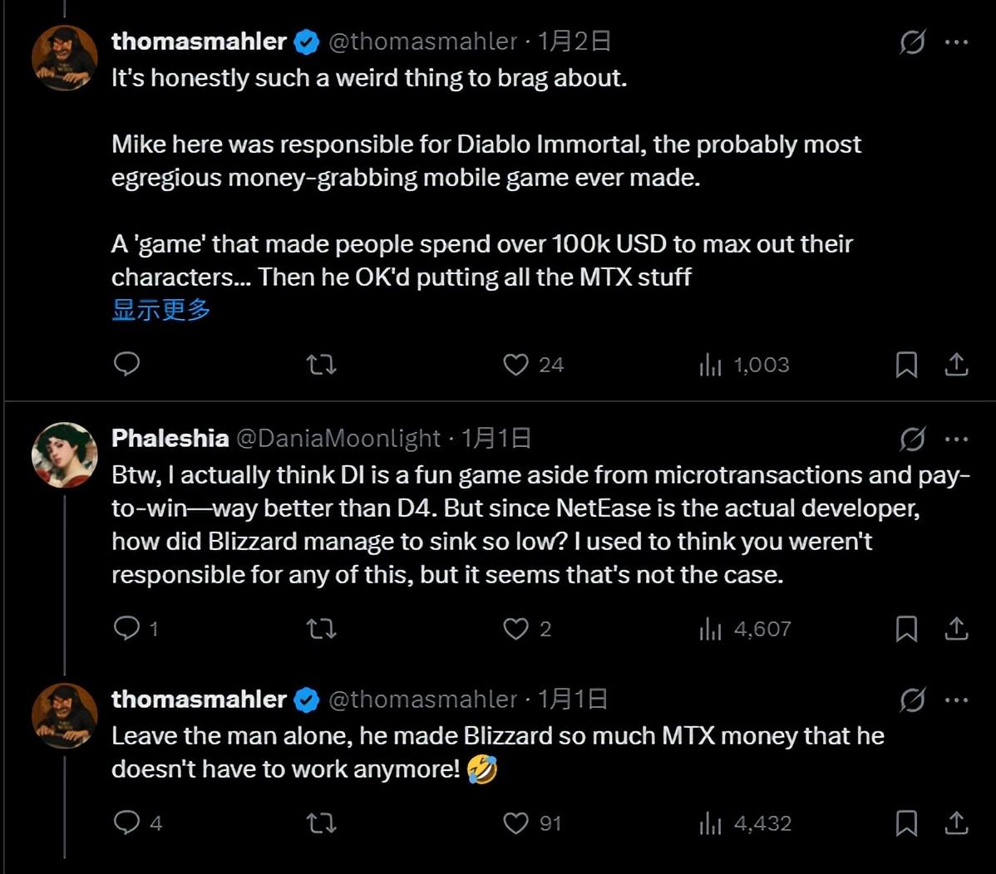Screen dimensions: 996x874
Task: Click thomasmahler avatar on bottom tweet
Action: (65, 715)
